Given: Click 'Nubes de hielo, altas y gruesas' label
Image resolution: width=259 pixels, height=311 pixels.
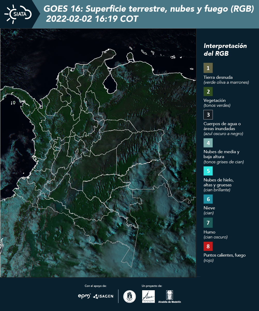Looking at the screenshot, I should point(219,182).
